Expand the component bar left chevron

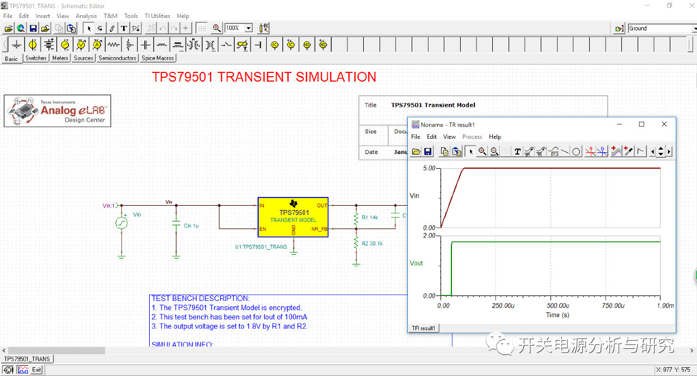[x=5, y=45]
